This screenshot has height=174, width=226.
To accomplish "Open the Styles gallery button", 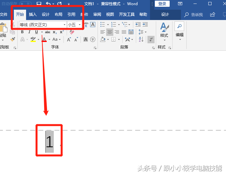I will pyautogui.click(x=164, y=32).
